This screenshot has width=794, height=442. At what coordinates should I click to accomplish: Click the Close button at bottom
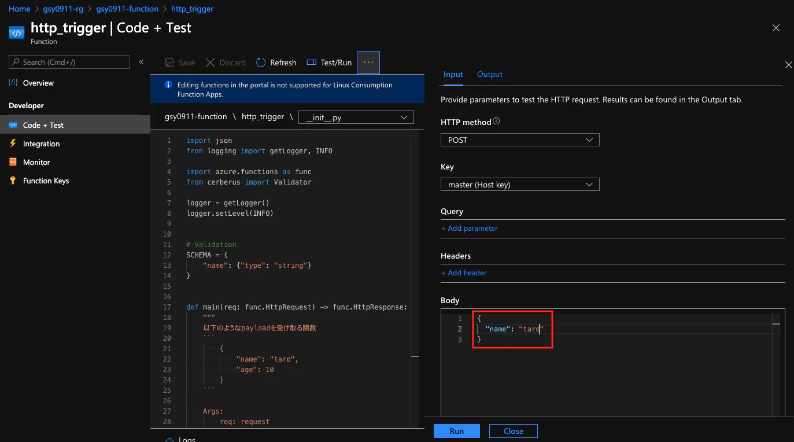[514, 431]
